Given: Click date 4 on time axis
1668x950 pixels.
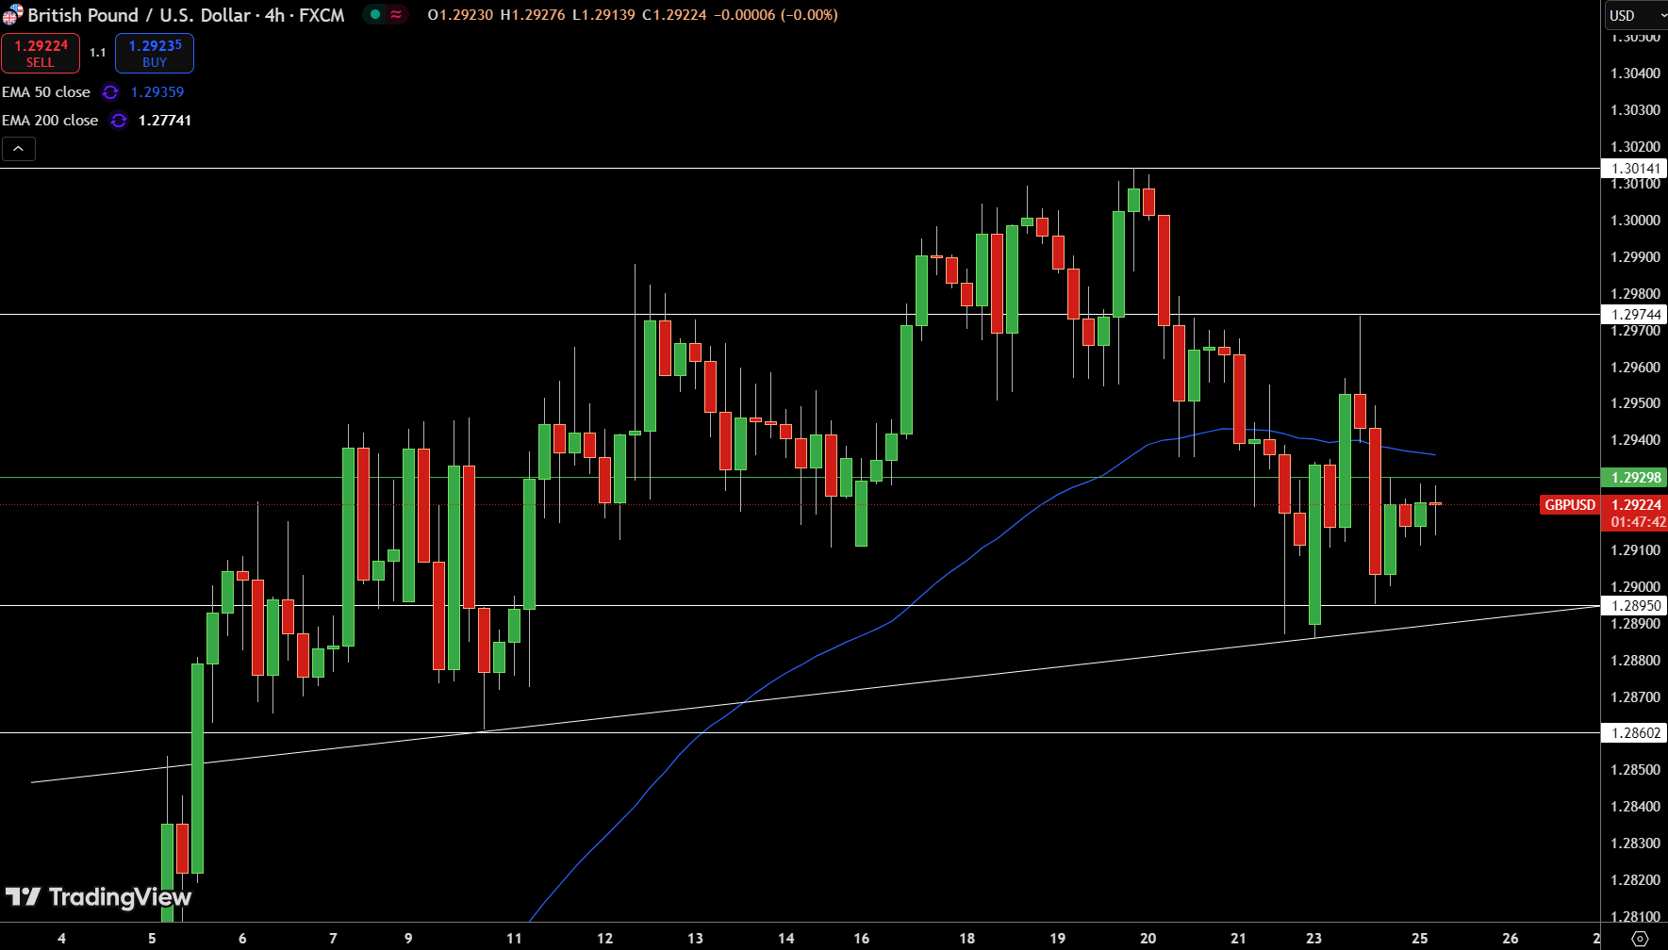Looking at the screenshot, I should [62, 938].
